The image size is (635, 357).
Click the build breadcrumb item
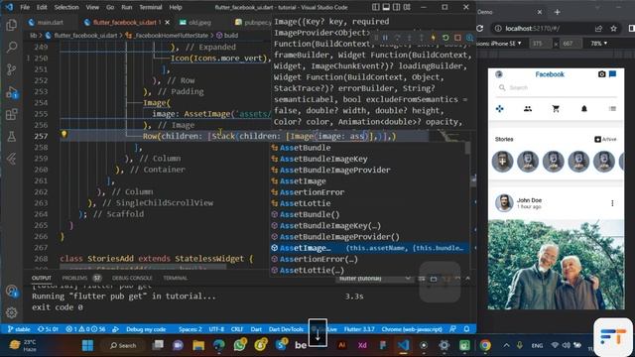(x=227, y=36)
